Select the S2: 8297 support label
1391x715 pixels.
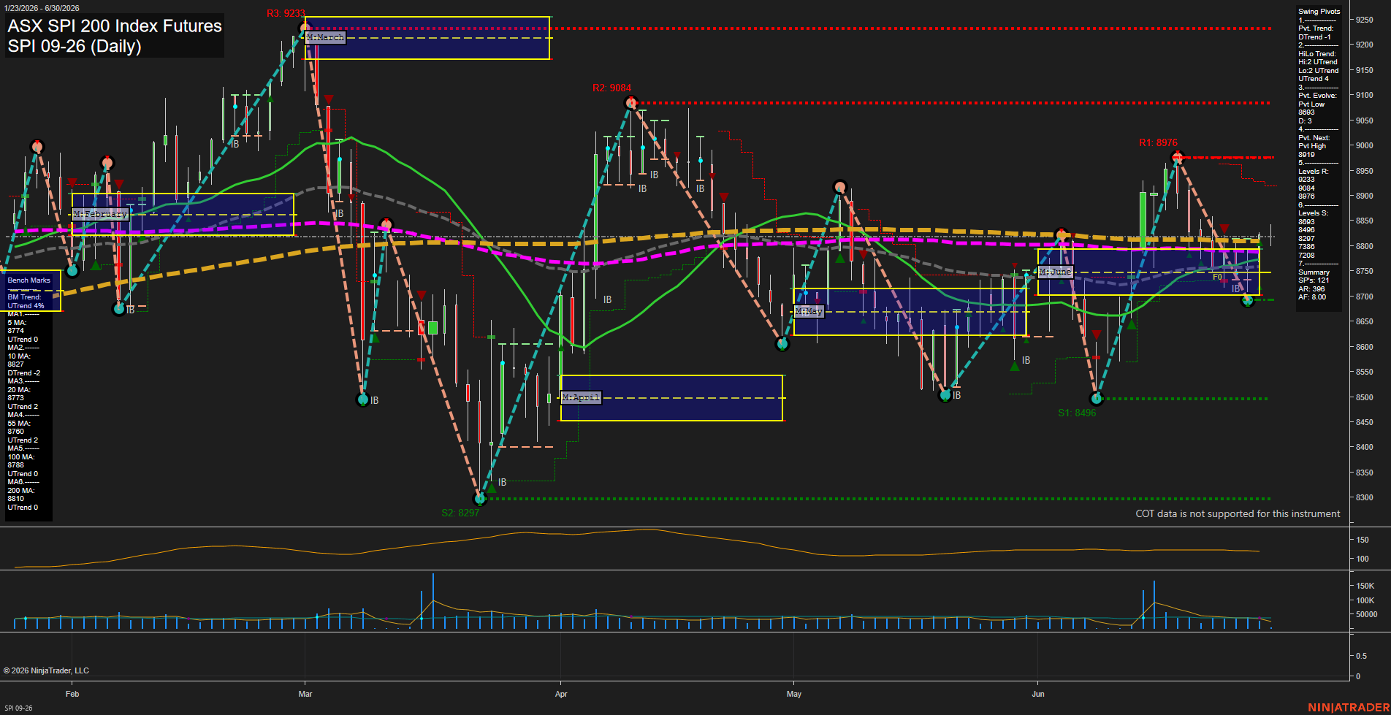click(460, 513)
